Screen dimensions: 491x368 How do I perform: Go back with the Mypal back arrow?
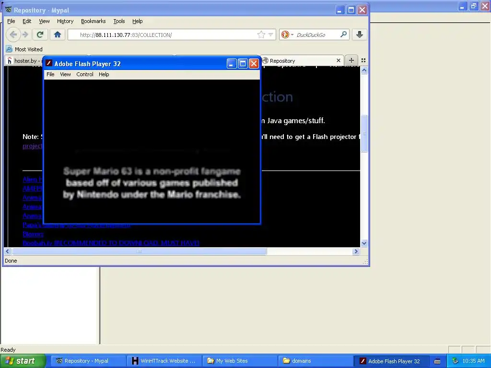coord(13,34)
